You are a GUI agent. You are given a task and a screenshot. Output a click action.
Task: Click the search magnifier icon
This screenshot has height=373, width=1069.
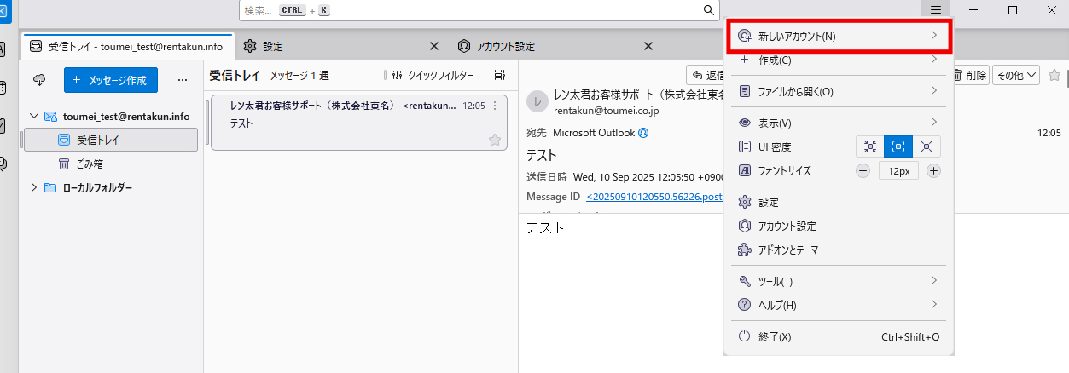(708, 10)
